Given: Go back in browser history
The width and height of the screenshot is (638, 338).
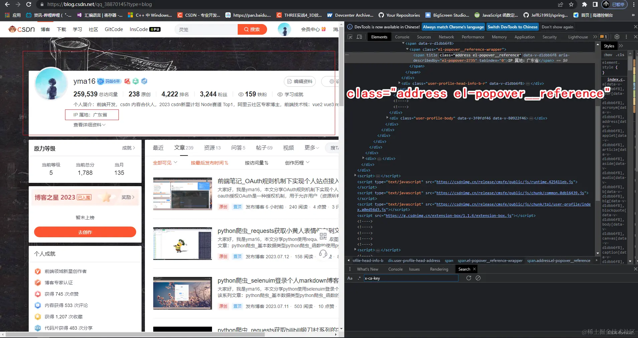Looking at the screenshot, I should pos(7,4).
